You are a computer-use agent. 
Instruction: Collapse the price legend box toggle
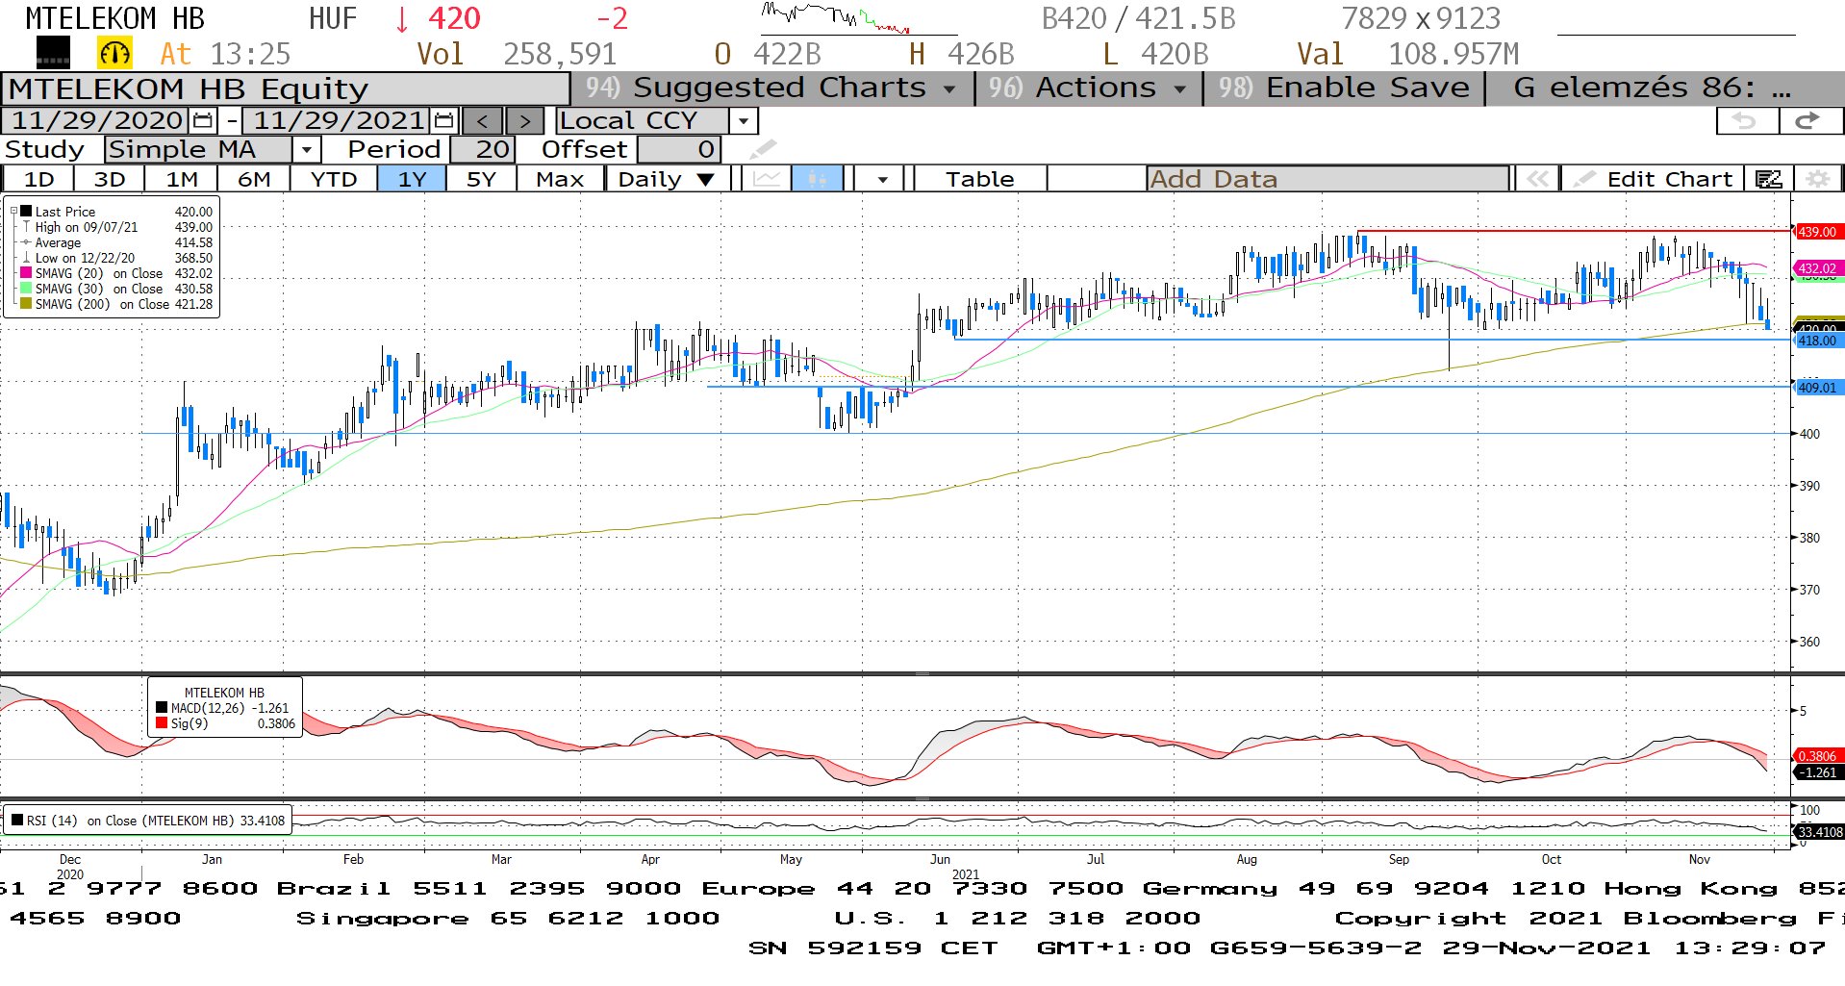tap(13, 211)
